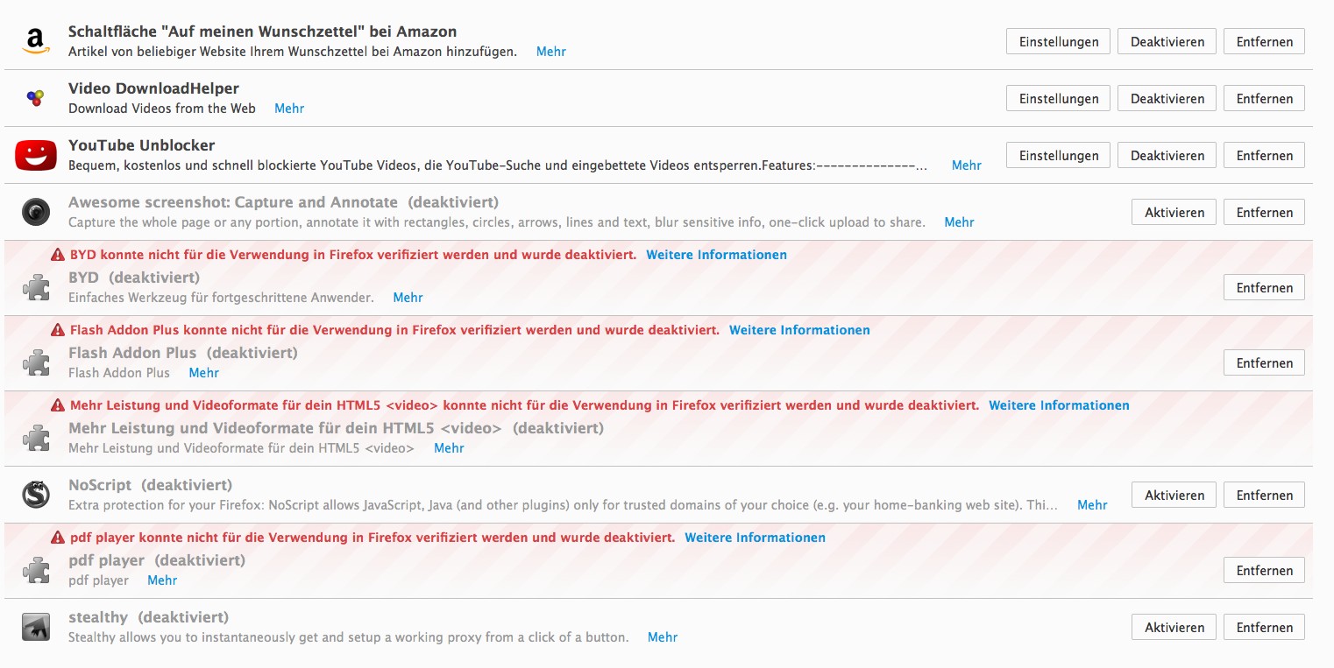Select the 'Video DownloadHelper' add-on title

(x=153, y=88)
